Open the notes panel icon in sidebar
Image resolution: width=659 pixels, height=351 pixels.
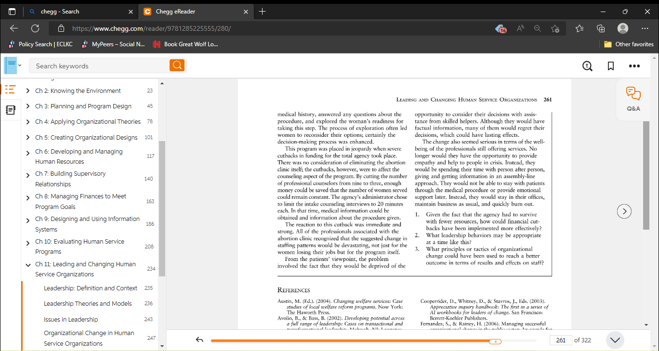point(10,110)
